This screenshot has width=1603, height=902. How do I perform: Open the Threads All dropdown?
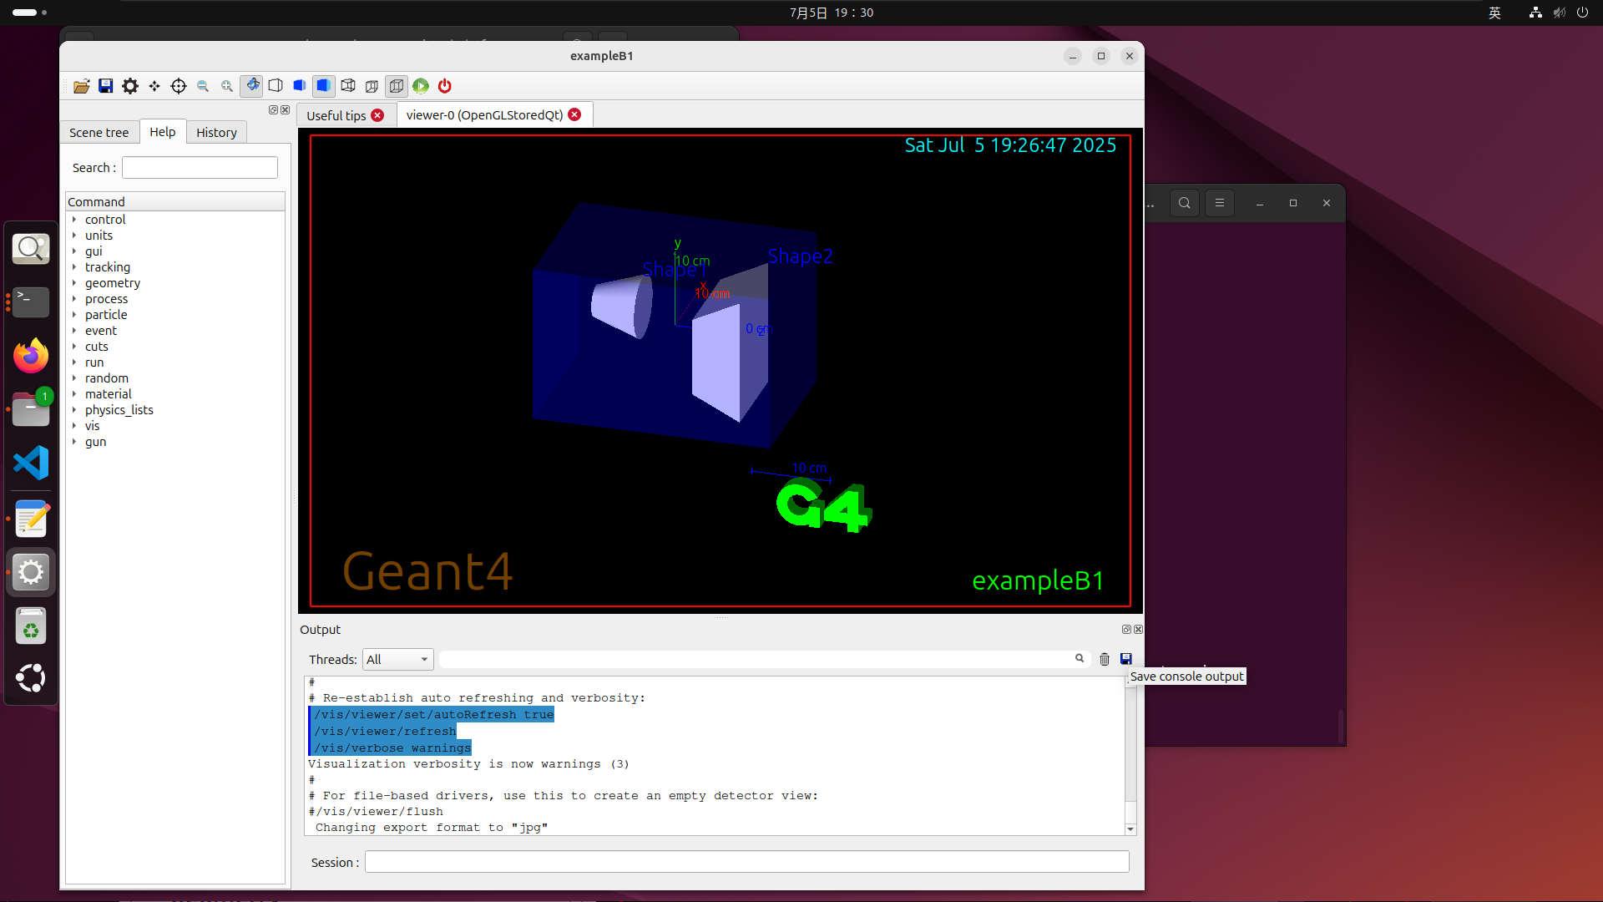click(397, 660)
